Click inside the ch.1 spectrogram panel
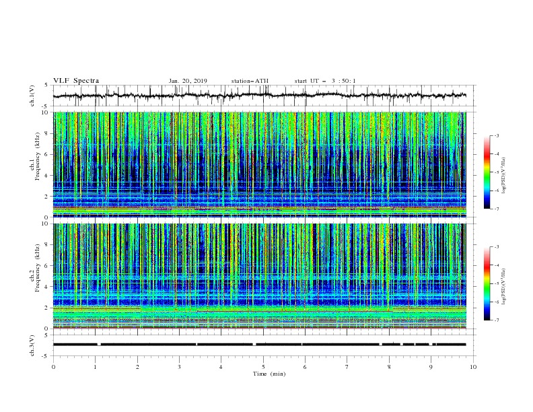Image resolution: width=533 pixels, height=412 pixels. point(259,164)
